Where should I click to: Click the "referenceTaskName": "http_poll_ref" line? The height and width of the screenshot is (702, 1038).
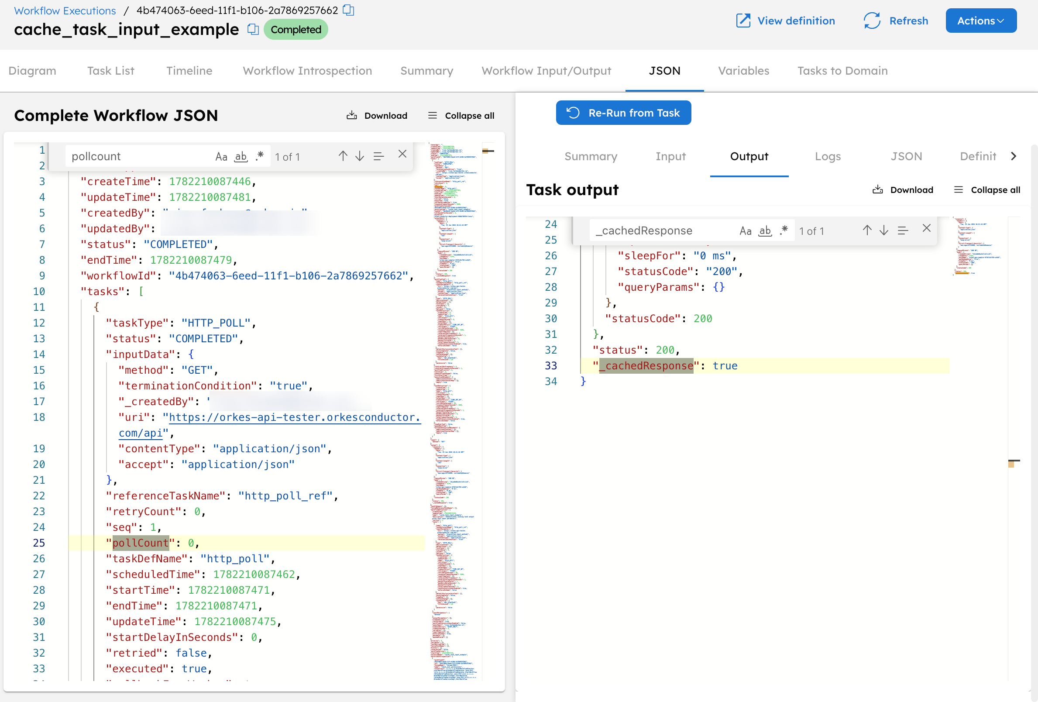222,496
